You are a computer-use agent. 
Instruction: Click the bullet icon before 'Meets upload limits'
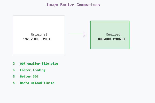pyautogui.click(x=14, y=83)
